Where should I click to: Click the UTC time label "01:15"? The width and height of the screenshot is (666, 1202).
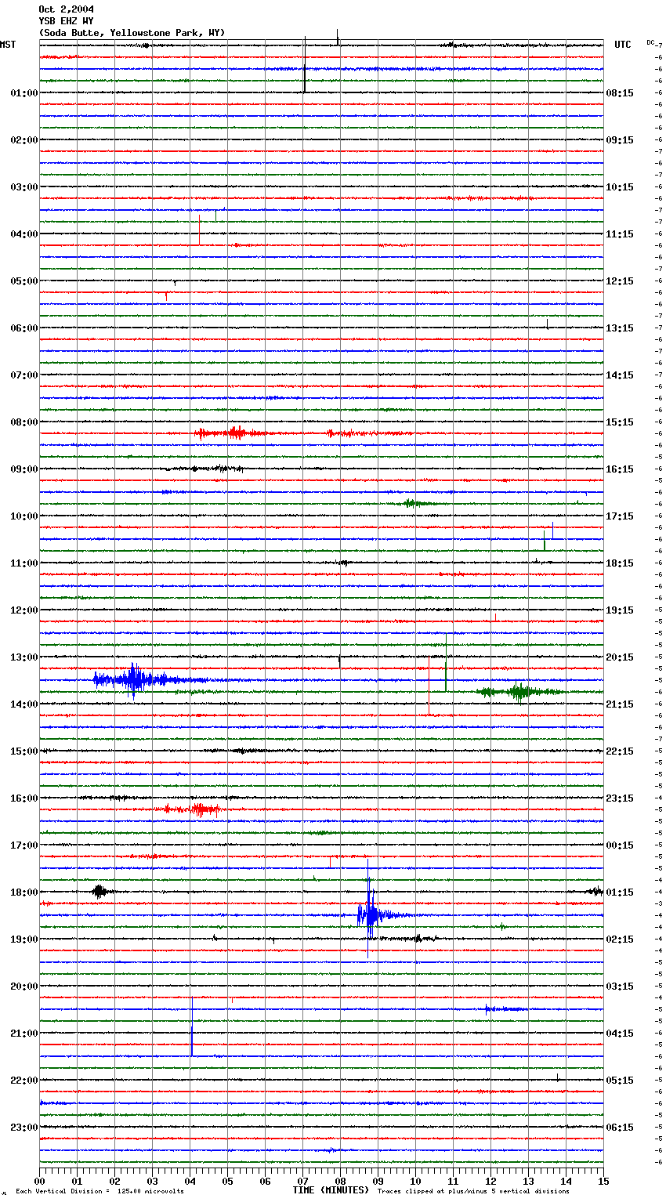coord(620,892)
